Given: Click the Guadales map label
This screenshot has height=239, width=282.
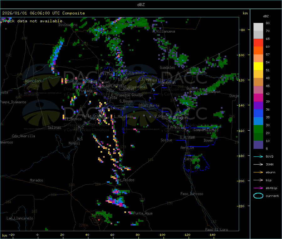Looking at the screenshot, I should coord(167,68).
